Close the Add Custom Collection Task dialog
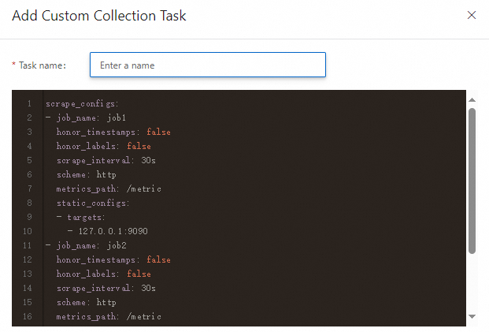Screen dimensions: 489x332 coord(472,15)
